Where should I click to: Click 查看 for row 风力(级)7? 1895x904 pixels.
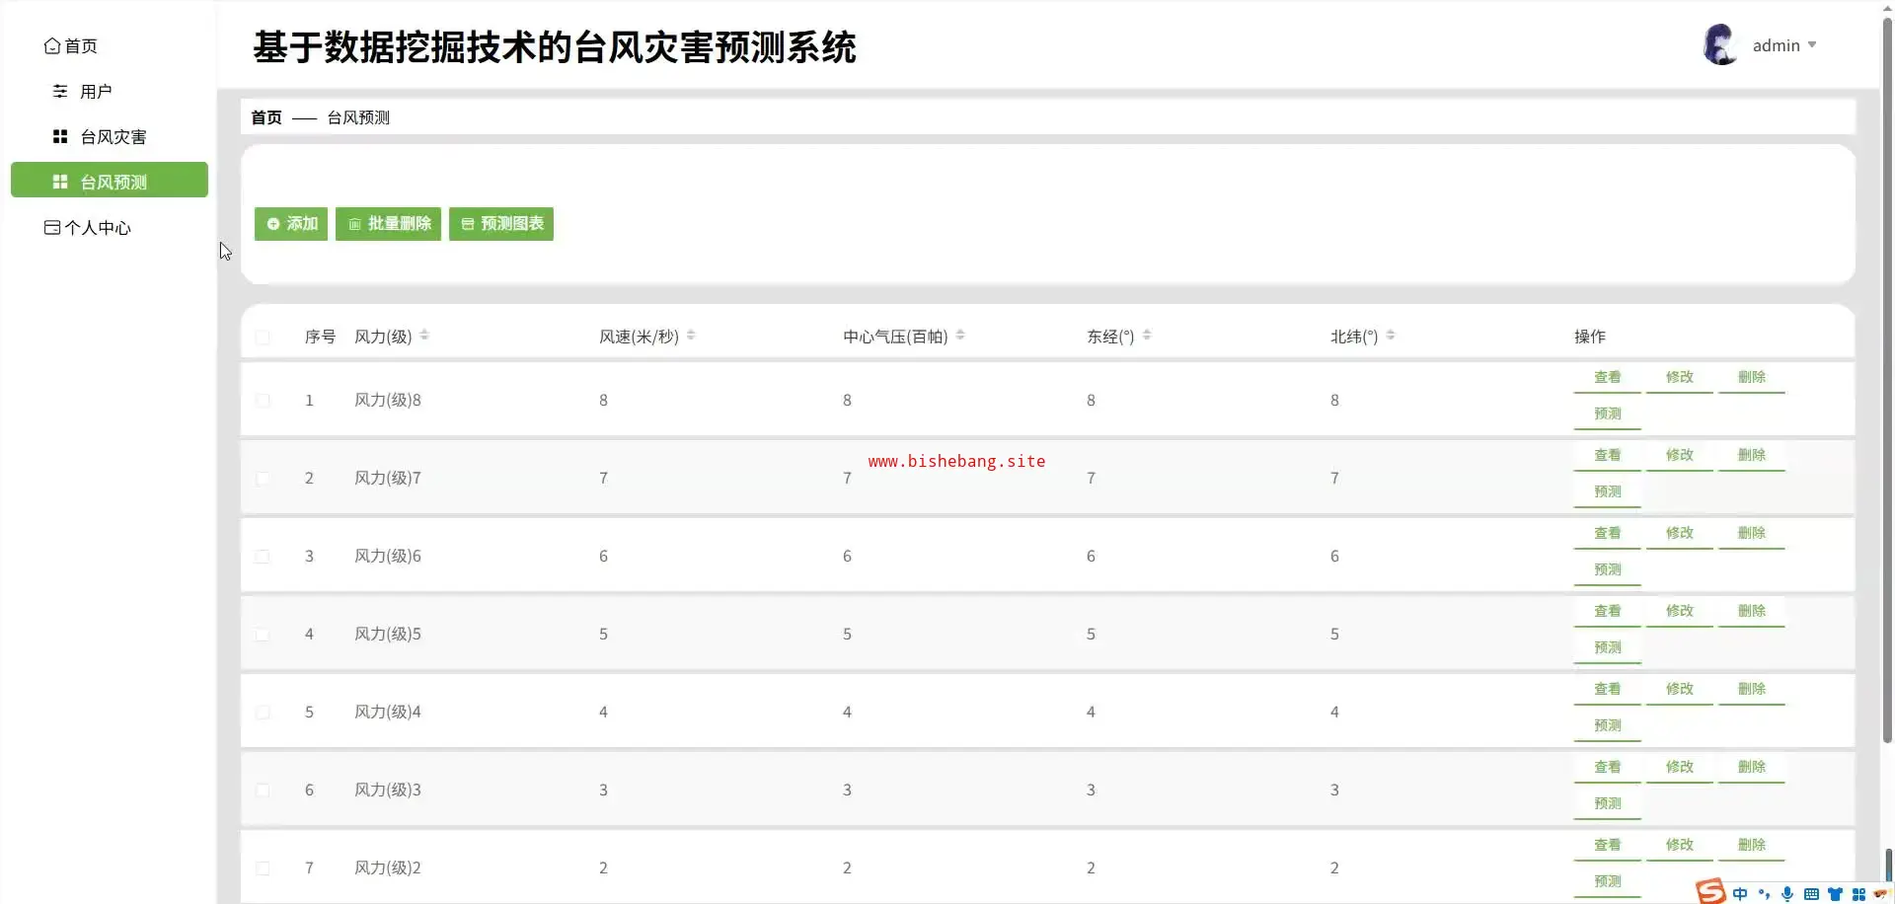1608,456
